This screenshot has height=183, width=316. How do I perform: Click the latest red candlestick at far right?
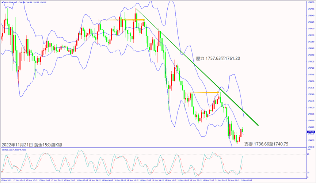click(x=241, y=133)
